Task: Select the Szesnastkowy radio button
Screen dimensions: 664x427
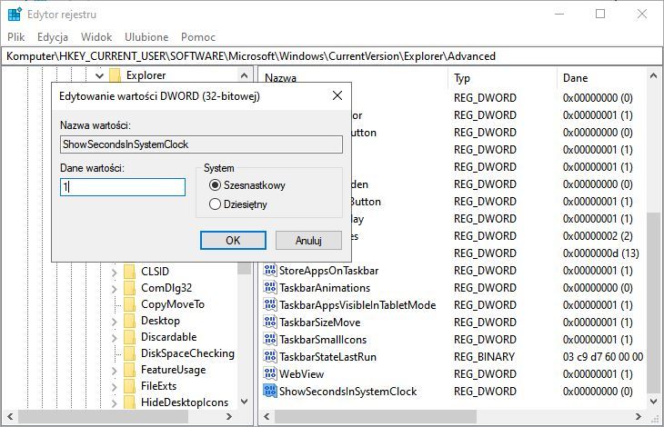Action: coord(216,185)
